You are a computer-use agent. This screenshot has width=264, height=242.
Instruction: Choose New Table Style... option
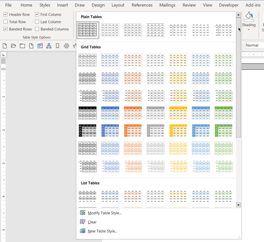[102, 231]
